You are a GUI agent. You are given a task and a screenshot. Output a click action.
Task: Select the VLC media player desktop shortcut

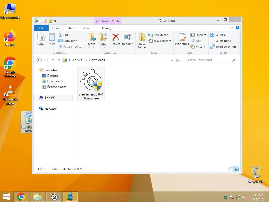10,95
